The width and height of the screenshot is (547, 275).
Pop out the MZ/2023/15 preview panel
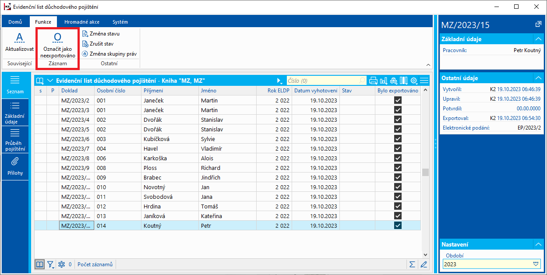point(538,24)
